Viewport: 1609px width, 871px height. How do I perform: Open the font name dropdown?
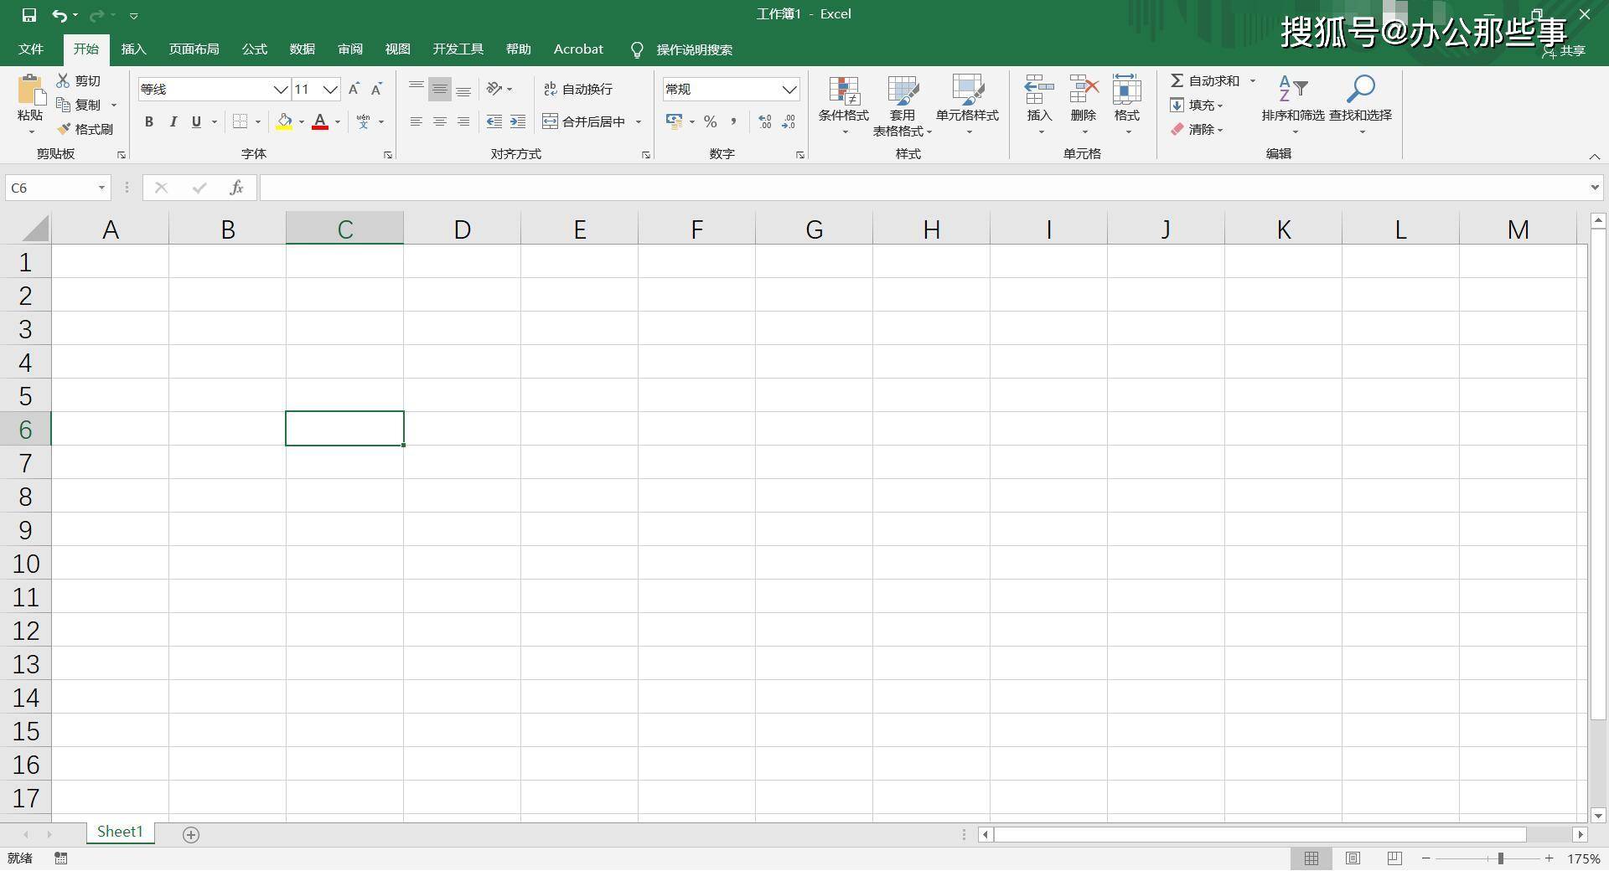click(281, 89)
